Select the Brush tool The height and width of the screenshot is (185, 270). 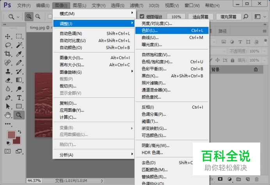point(19,63)
